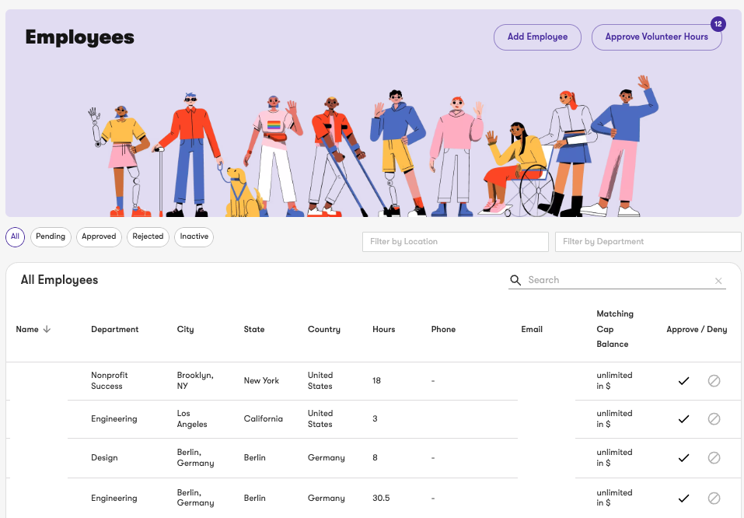The height and width of the screenshot is (518, 744).
Task: Click the 30.5 hours value
Action: pos(381,498)
